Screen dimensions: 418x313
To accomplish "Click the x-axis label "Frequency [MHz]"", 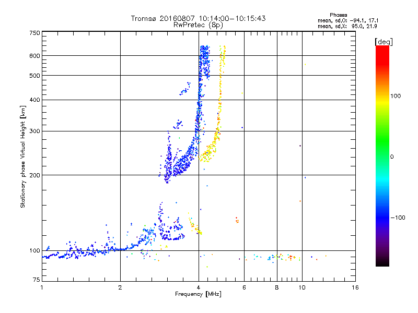I will 198,294.
